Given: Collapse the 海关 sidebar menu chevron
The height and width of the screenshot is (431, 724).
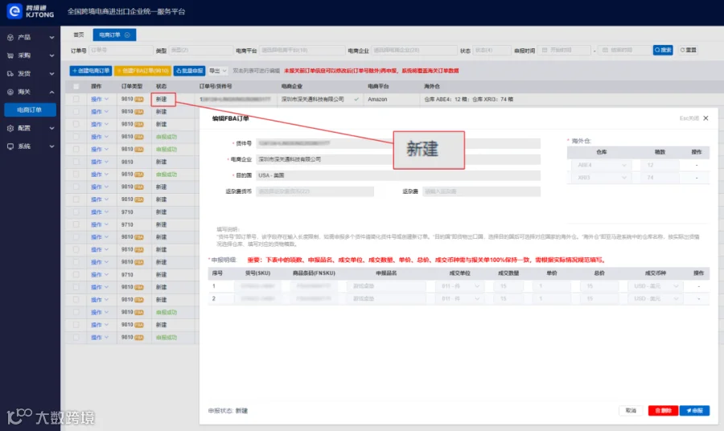Looking at the screenshot, I should coord(51,92).
